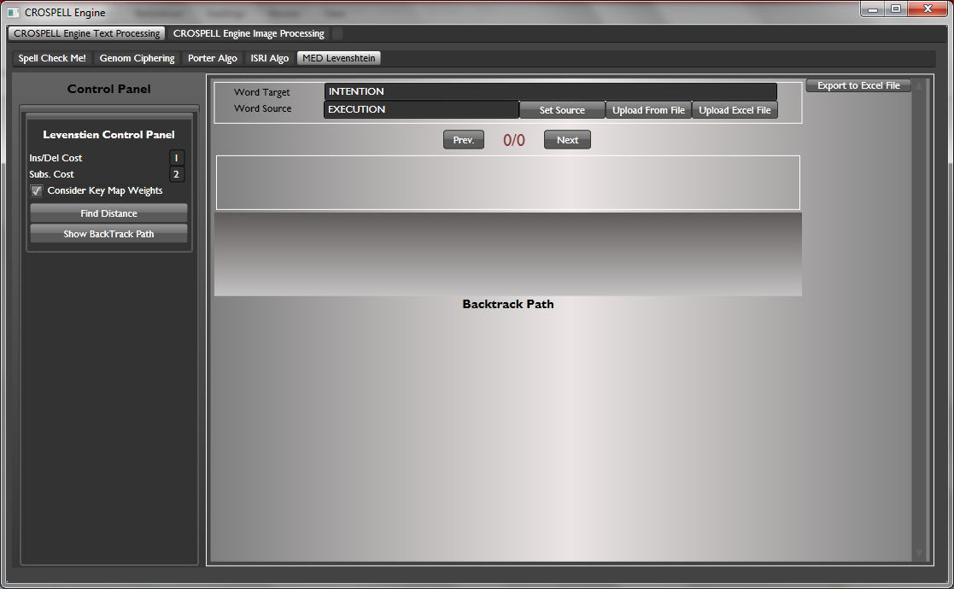Click the Subs. Cost value field
954x589 pixels.
(x=177, y=174)
